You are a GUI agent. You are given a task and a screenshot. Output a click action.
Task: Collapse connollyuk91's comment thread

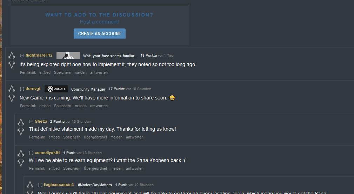[31, 153]
